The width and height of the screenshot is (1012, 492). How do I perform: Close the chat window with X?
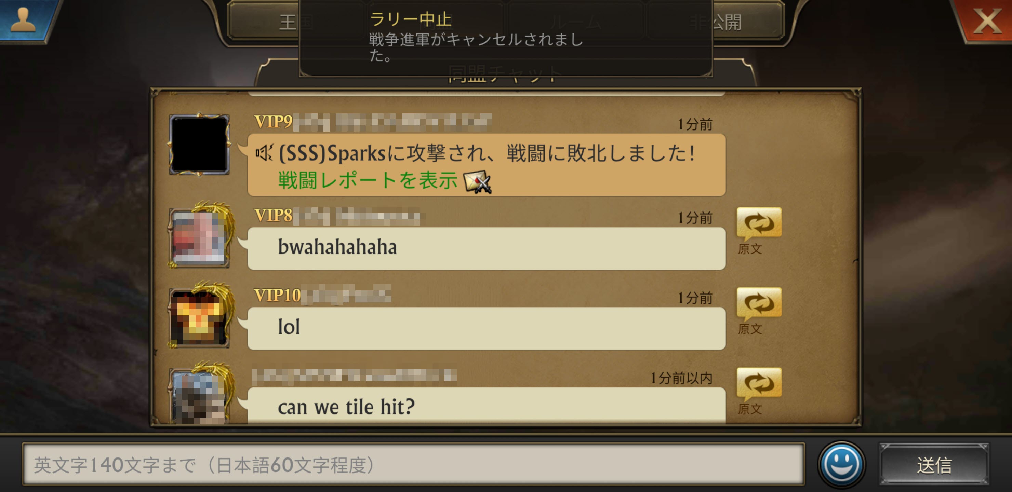tap(986, 20)
